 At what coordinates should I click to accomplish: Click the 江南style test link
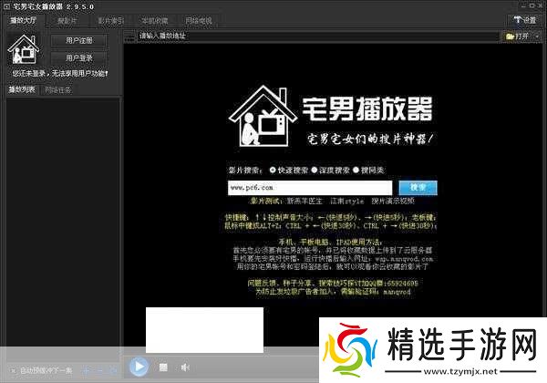click(347, 201)
